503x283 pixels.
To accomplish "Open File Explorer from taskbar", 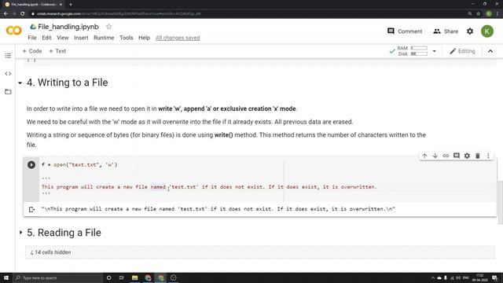I will pyautogui.click(x=134, y=277).
